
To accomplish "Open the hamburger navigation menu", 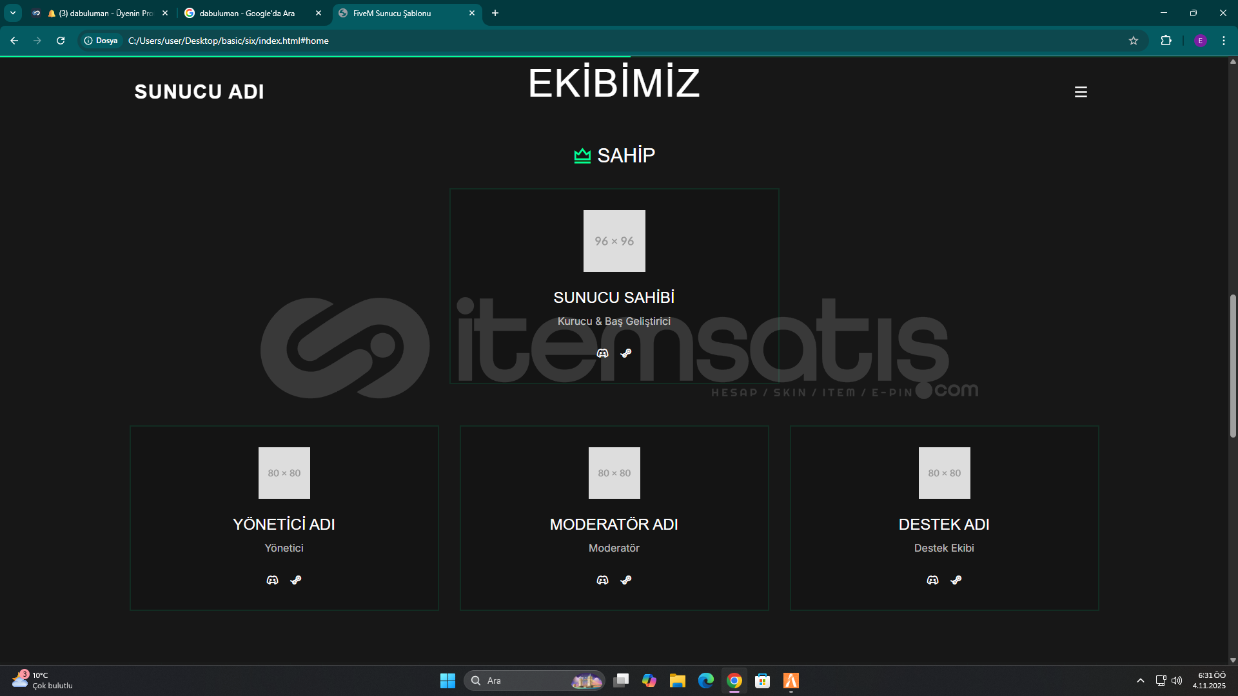I will (x=1081, y=92).
